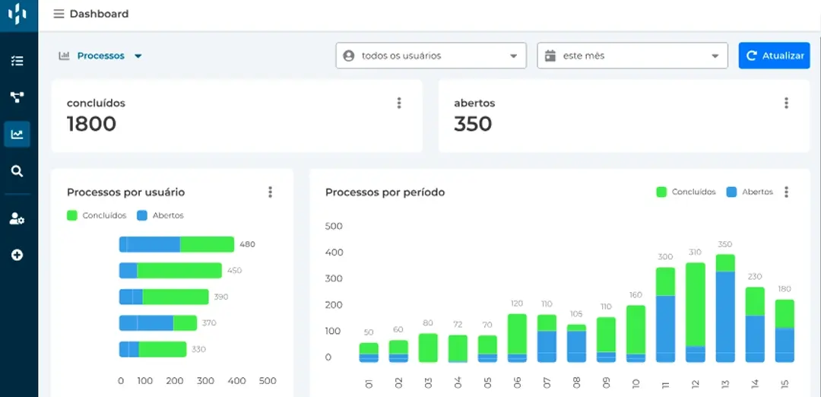The width and height of the screenshot is (821, 397).
Task: Click the app logo in the sidebar
Action: [17, 14]
